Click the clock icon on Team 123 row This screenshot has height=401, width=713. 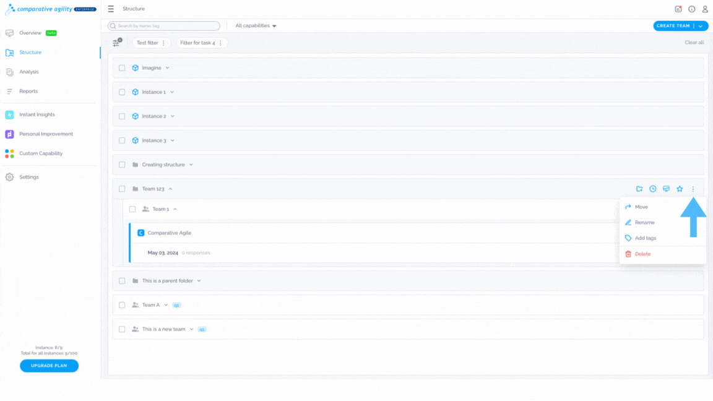tap(652, 189)
